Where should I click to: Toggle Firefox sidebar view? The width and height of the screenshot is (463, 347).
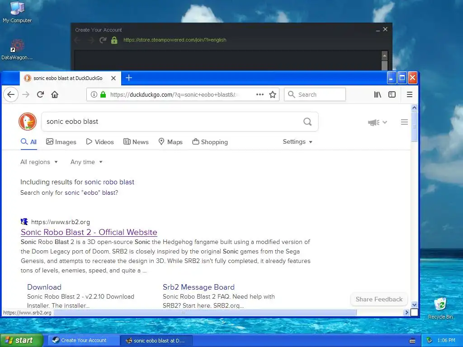tap(392, 94)
